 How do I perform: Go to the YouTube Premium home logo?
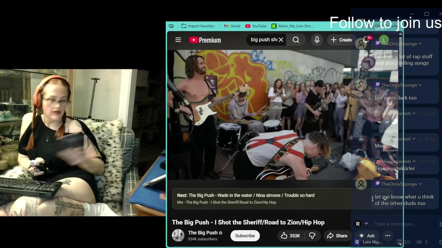pos(205,40)
